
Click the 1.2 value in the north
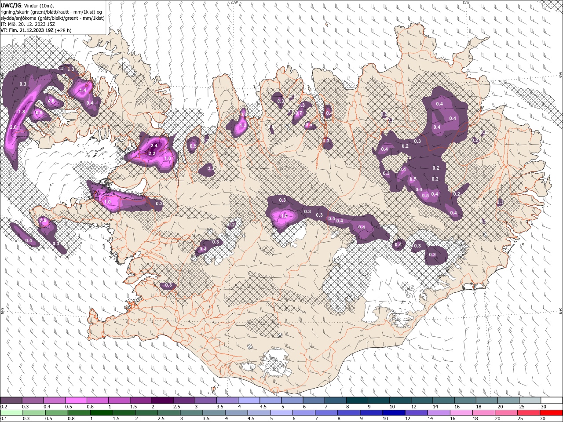[243, 125]
